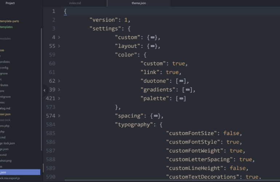Unfold the block at line 574
The image size is (280, 182).
pos(59,116)
